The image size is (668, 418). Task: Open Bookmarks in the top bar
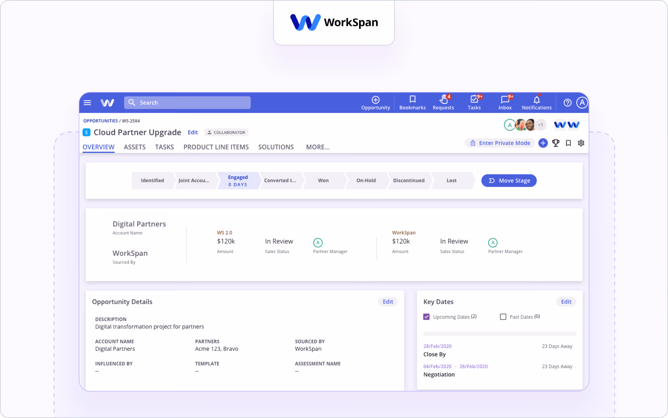(x=412, y=103)
